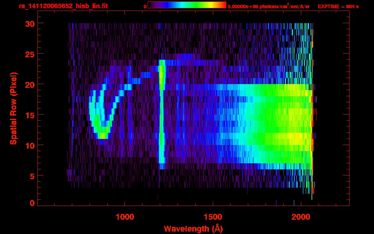The width and height of the screenshot is (374, 234).
Task: Click the 5.00000e+06 photons/cm²/sec/A/sr label
Action: pyautogui.click(x=269, y=6)
